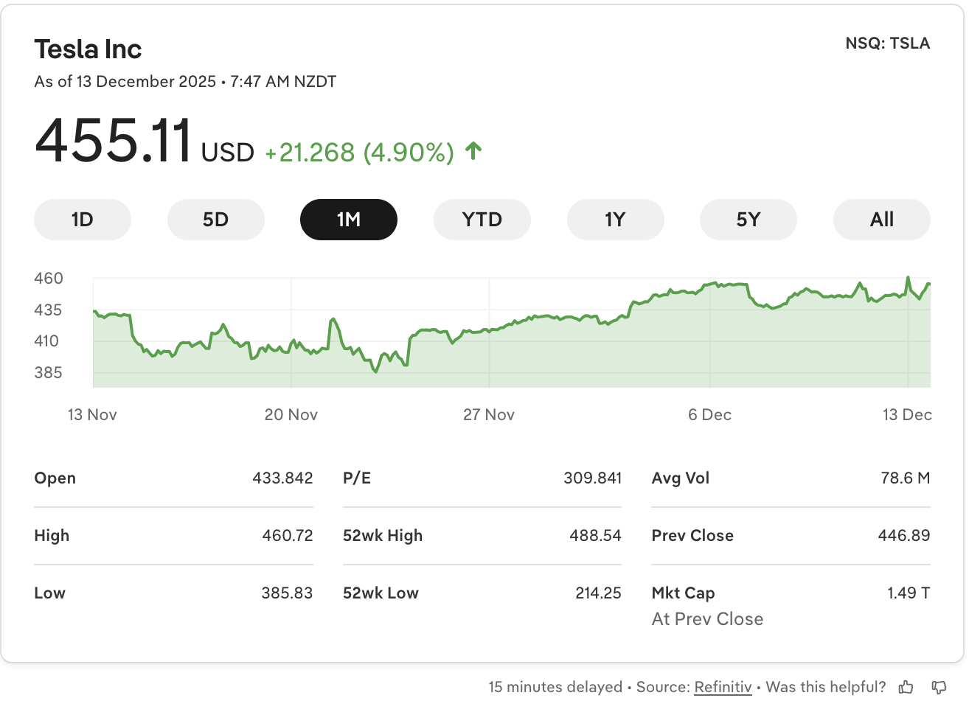Click the NSQ: TSLA ticker label
The image size is (969, 712).
click(886, 43)
